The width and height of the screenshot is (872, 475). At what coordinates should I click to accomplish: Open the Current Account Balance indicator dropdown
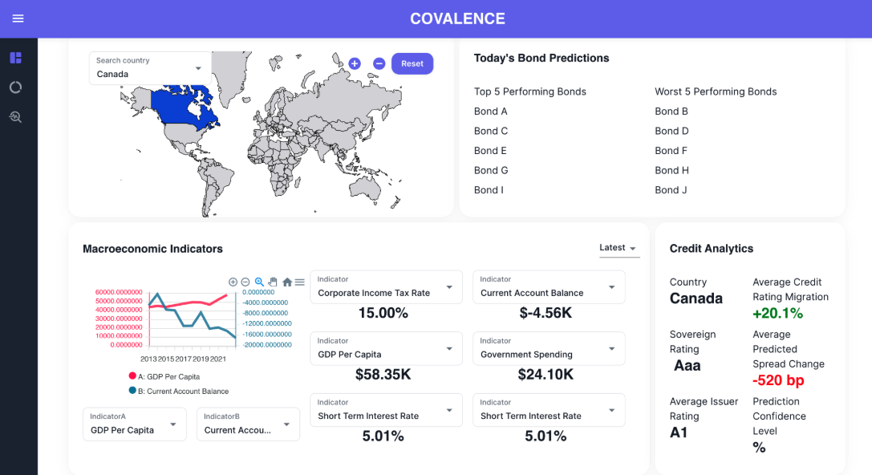[x=549, y=287]
